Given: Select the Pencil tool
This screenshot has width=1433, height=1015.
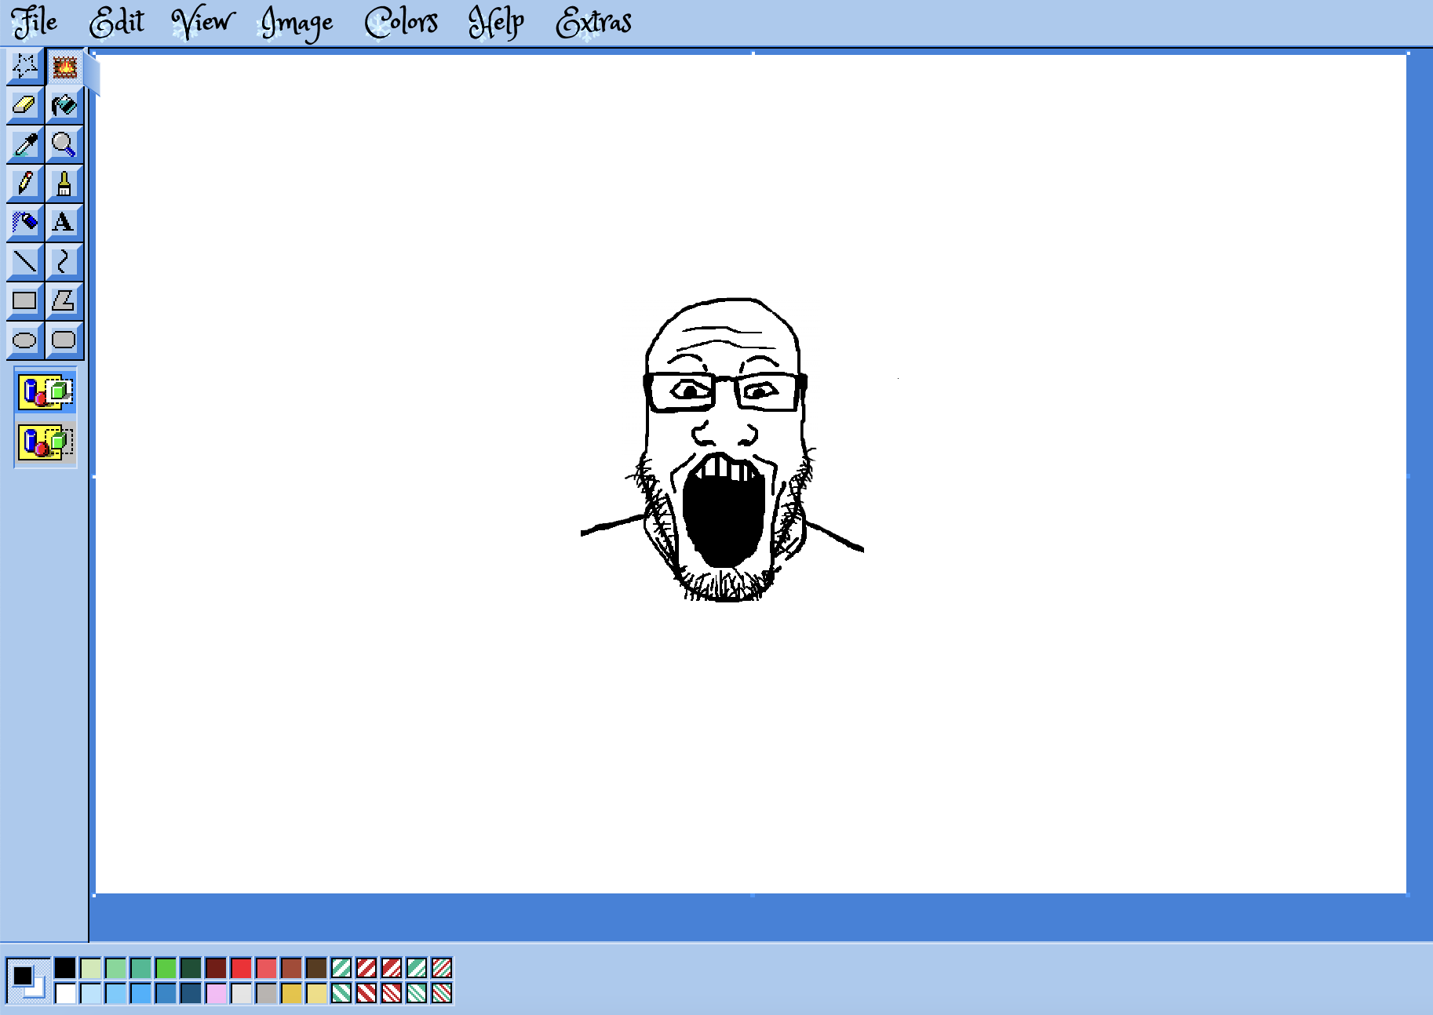Looking at the screenshot, I should (x=25, y=184).
